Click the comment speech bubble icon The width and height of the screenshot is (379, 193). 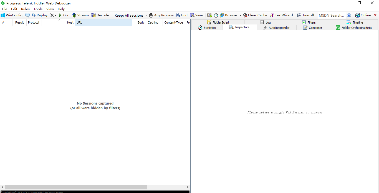pos(27,15)
